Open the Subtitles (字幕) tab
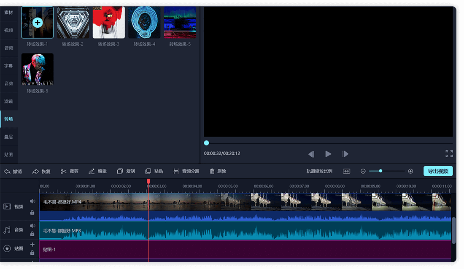The width and height of the screenshot is (464, 269). [x=9, y=66]
